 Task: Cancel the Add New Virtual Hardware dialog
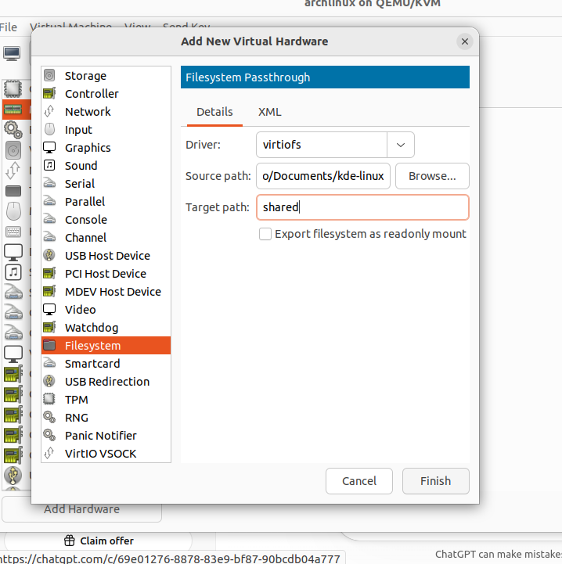(358, 481)
